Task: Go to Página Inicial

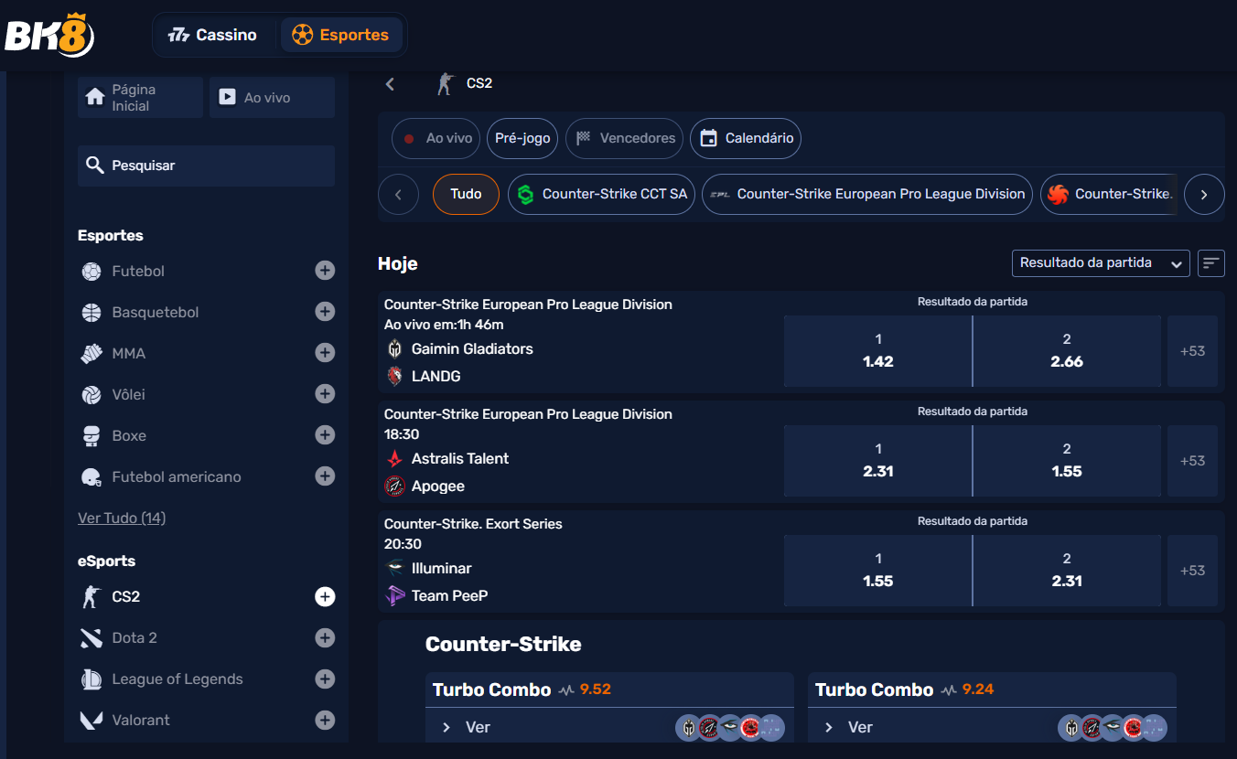Action: [140, 98]
